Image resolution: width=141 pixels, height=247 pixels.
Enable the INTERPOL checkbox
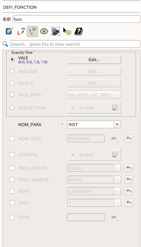point(12,155)
